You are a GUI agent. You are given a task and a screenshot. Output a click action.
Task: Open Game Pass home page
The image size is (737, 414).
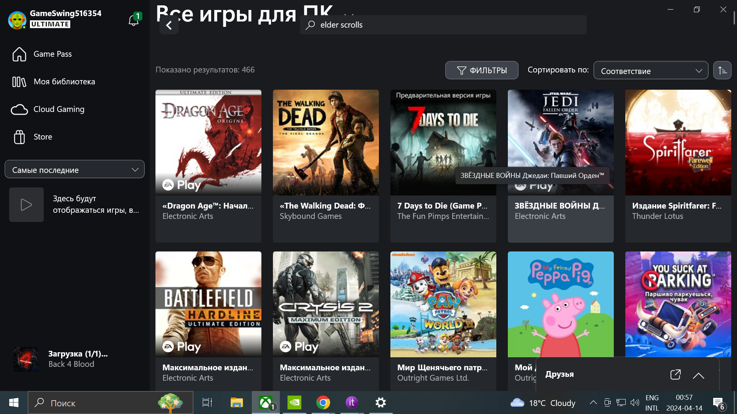(x=42, y=54)
